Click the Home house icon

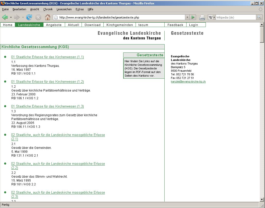[x=47, y=17]
